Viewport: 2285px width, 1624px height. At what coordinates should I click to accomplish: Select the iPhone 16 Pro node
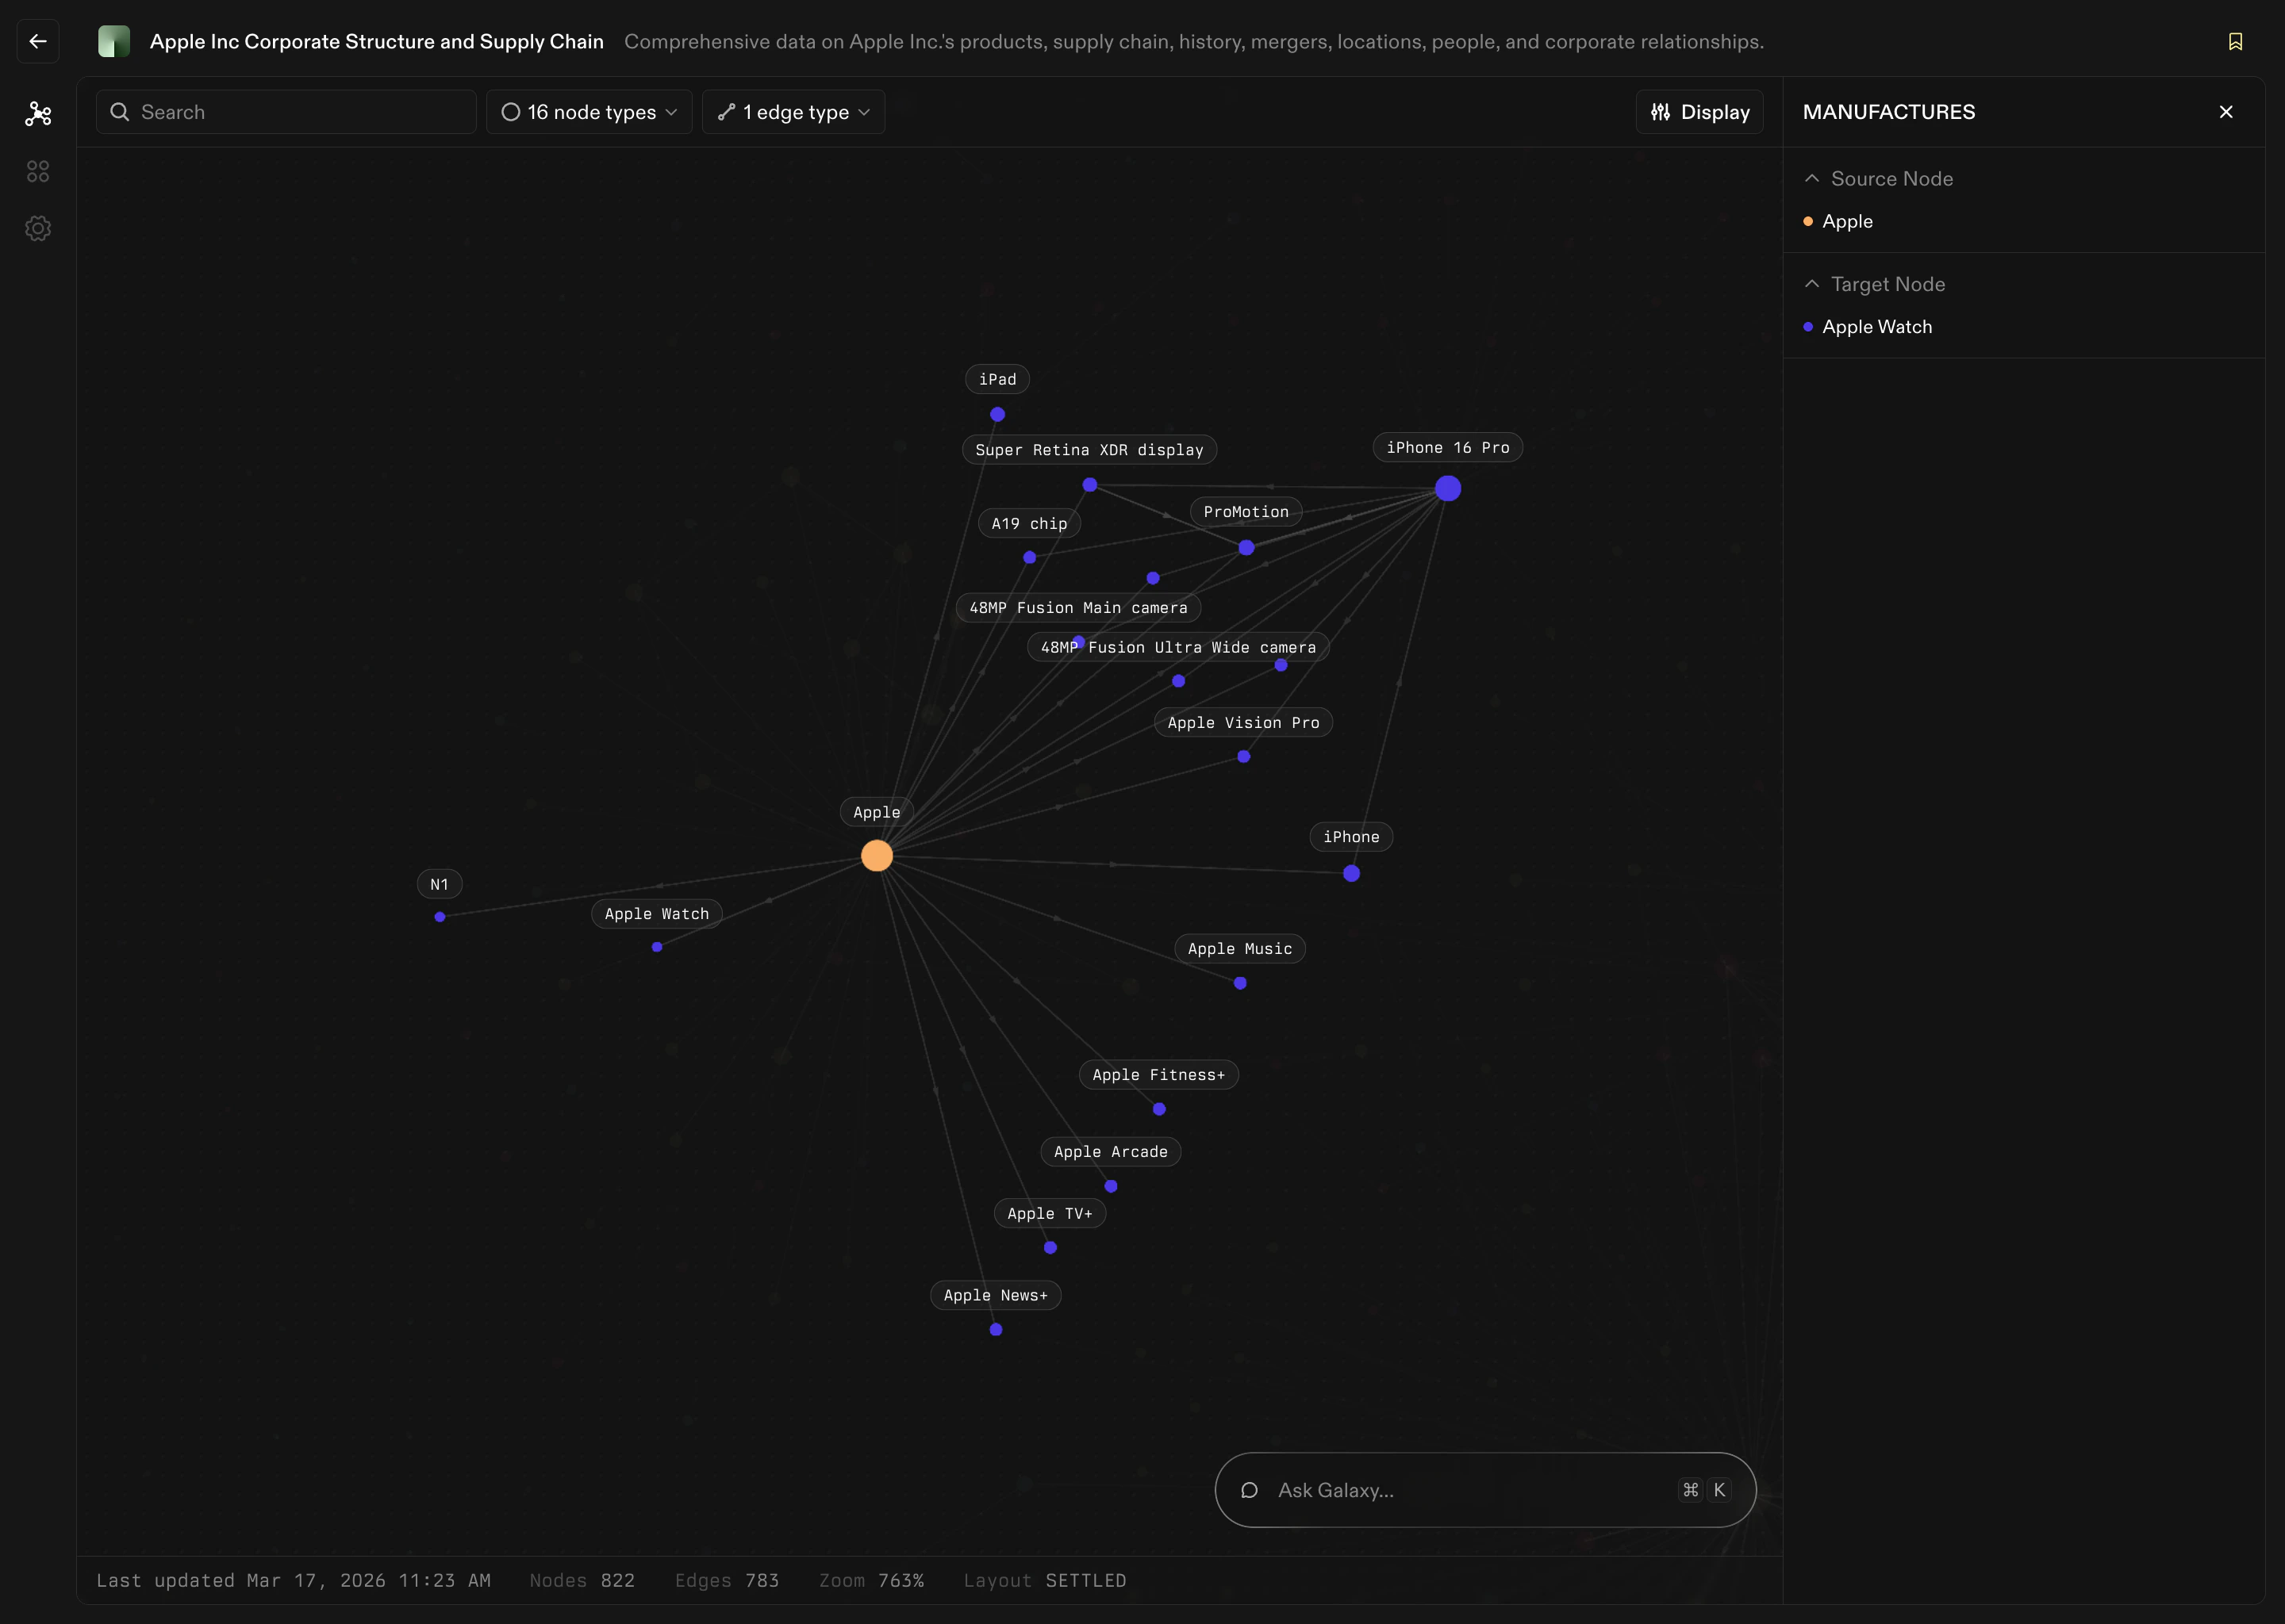point(1448,488)
